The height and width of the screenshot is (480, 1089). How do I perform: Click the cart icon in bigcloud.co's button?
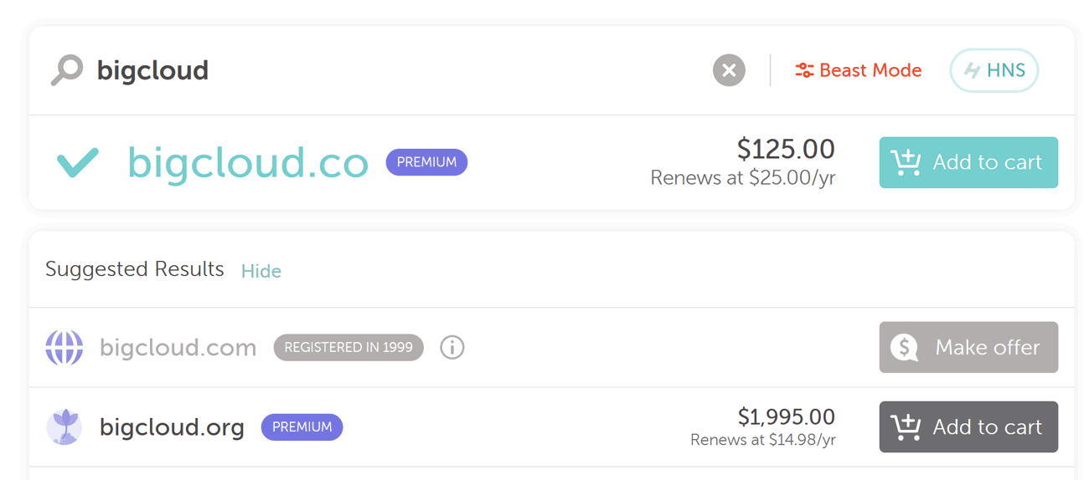click(x=906, y=162)
